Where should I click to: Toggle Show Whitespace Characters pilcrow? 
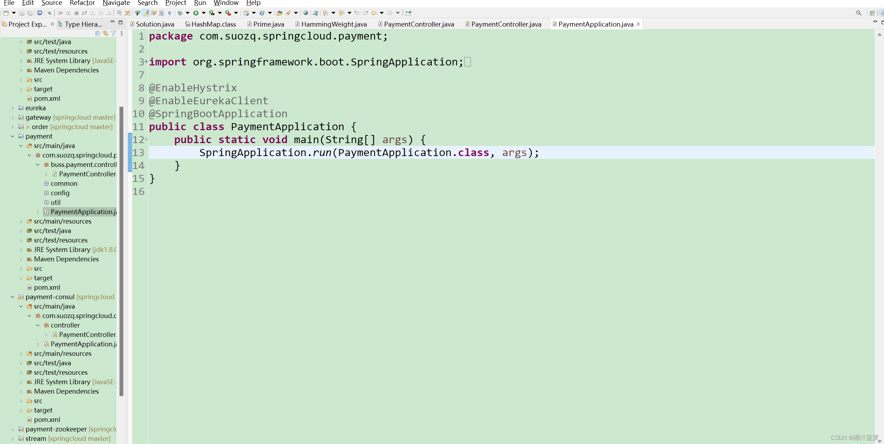coord(170,13)
